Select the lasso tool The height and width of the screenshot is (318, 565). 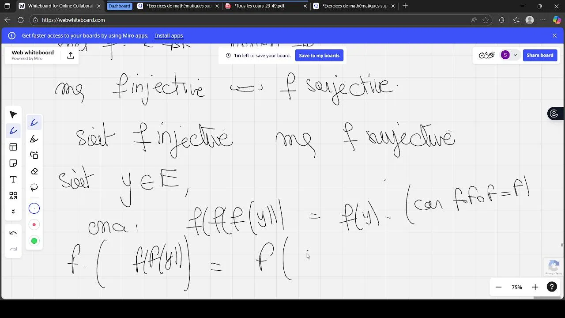tap(34, 187)
